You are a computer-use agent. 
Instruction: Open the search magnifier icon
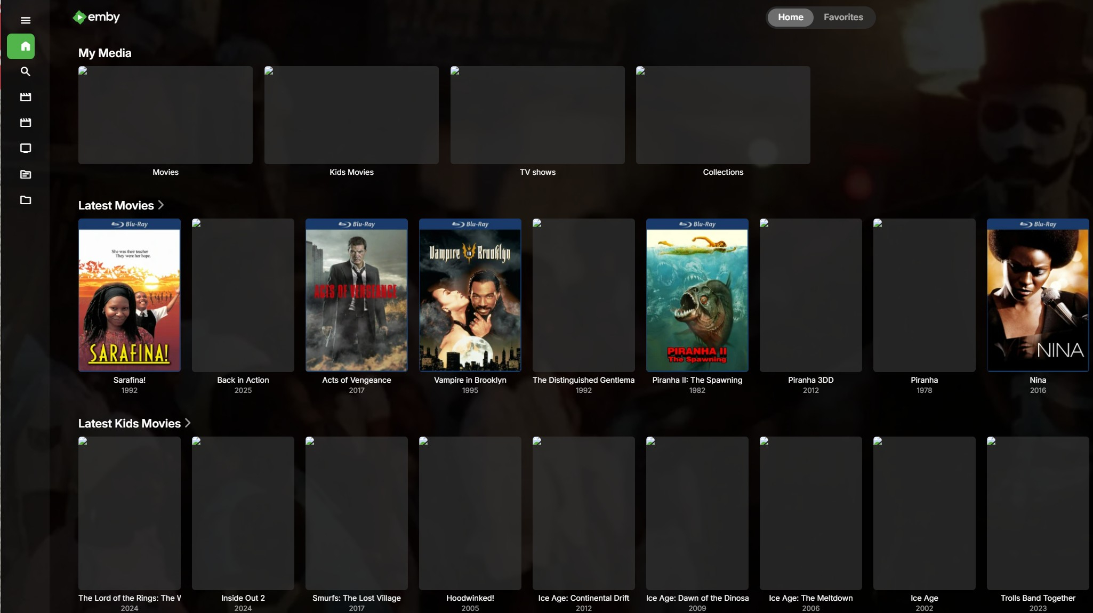(x=25, y=71)
